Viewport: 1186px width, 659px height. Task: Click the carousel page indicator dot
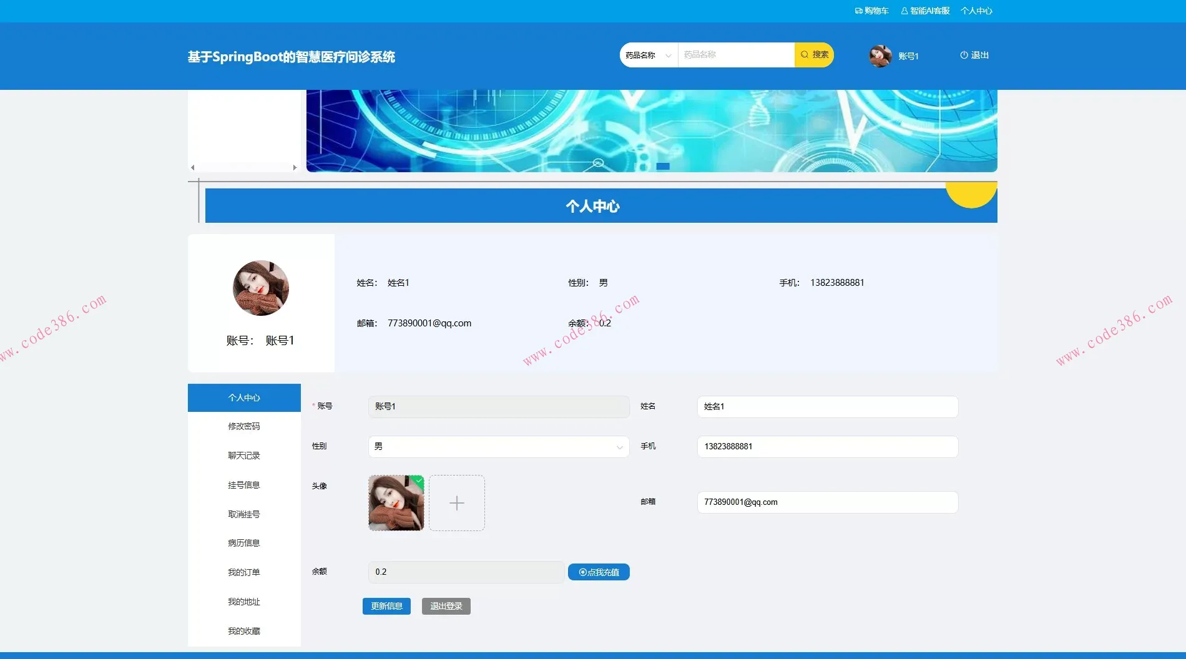pyautogui.click(x=664, y=166)
